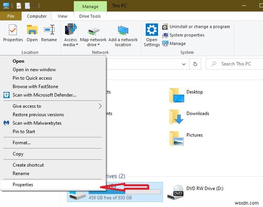This screenshot has width=263, height=207.
Task: Click the Rename ribbon icon
Action: [x=49, y=30]
